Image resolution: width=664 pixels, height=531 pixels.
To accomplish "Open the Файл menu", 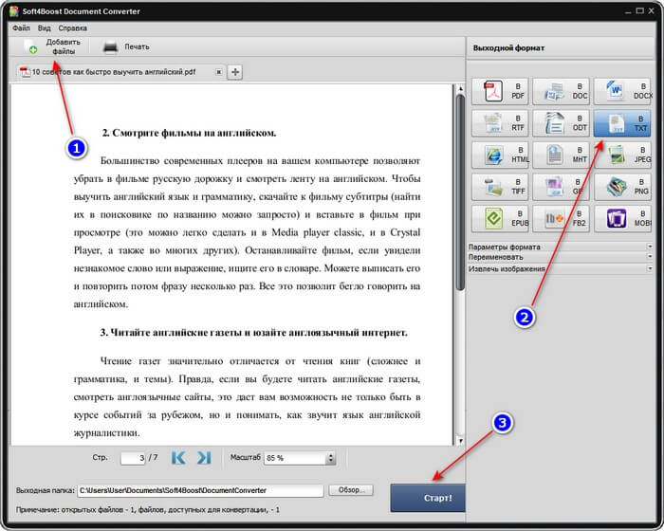I will pyautogui.click(x=21, y=27).
